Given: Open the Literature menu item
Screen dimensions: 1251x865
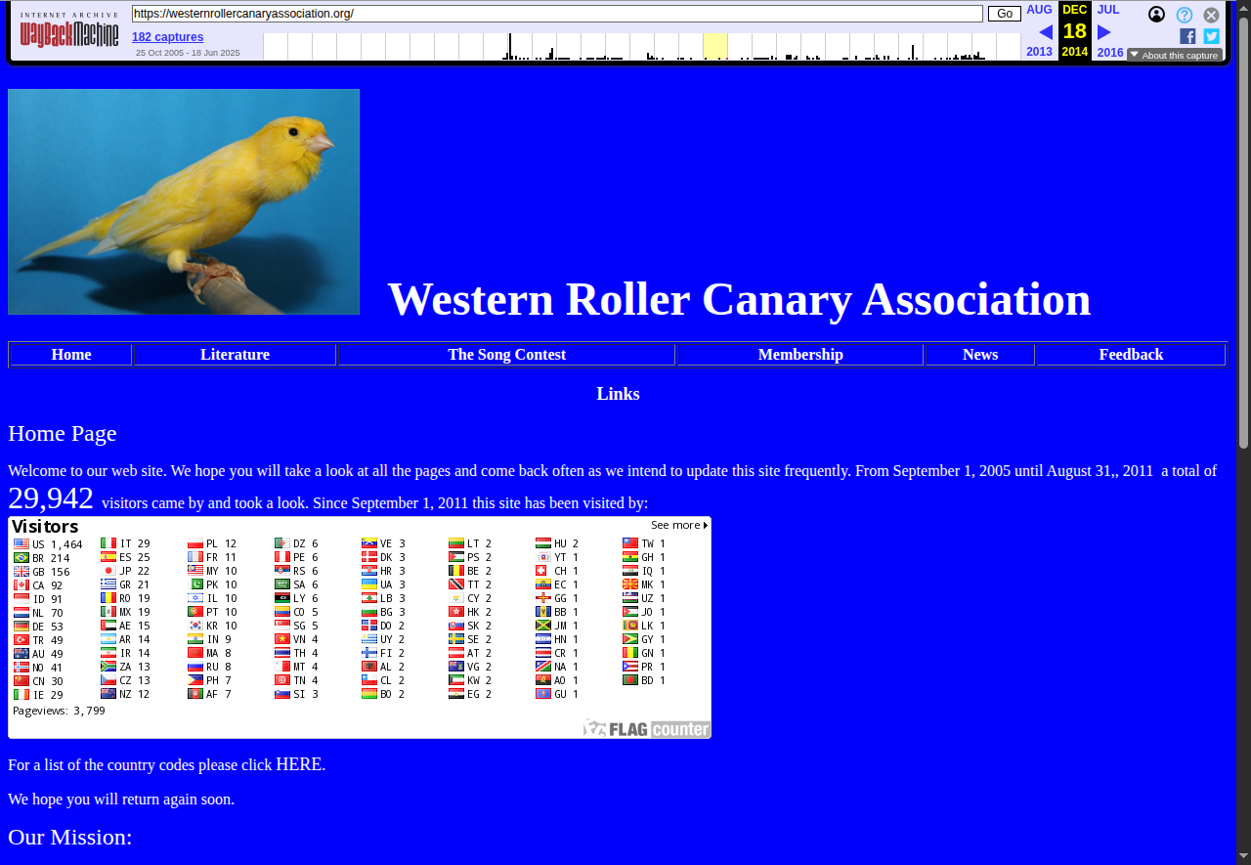Looking at the screenshot, I should tap(235, 355).
